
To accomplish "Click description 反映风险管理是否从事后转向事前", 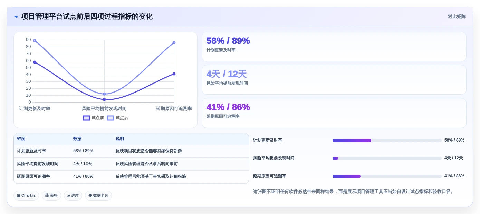I will tap(147, 164).
